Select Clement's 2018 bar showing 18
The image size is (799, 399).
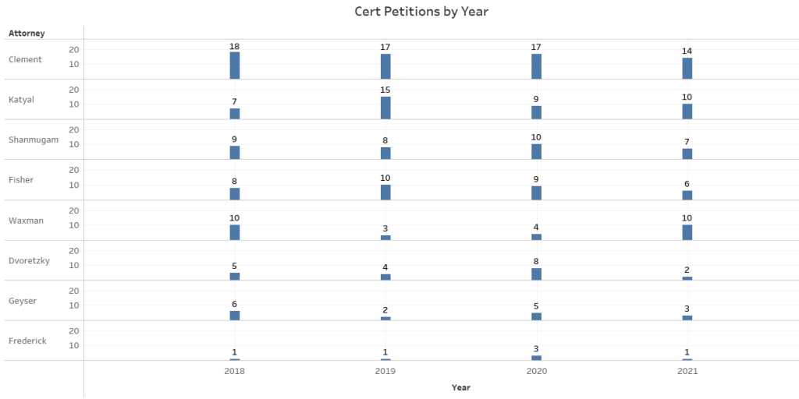click(235, 65)
